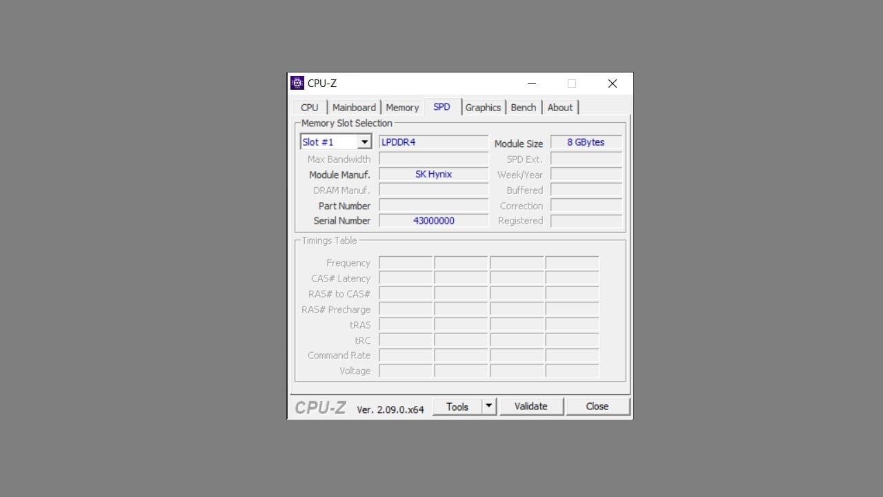This screenshot has height=497, width=883.
Task: Click the CPU-Z application icon in title bar
Action: (x=297, y=83)
